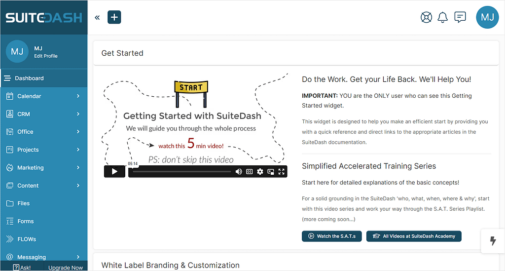Click the Messaging at-sign icon in sidebar
Screen dimensions: 505x271
point(10,257)
